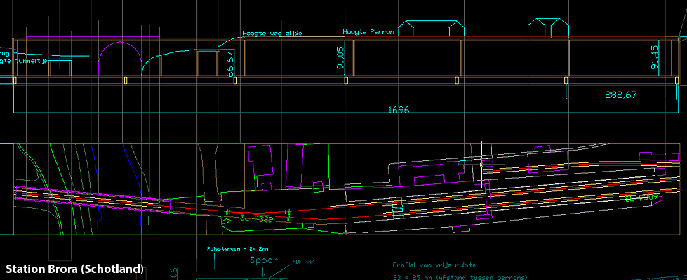Screen dimensions: 687x280
Task: Click the 91,45 vertical dimension text
Action: coord(655,58)
